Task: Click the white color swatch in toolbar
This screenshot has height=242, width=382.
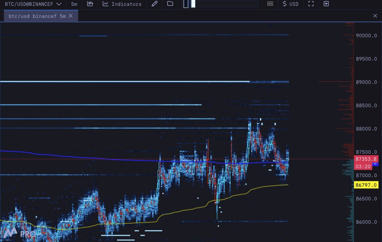Action: click(x=193, y=4)
